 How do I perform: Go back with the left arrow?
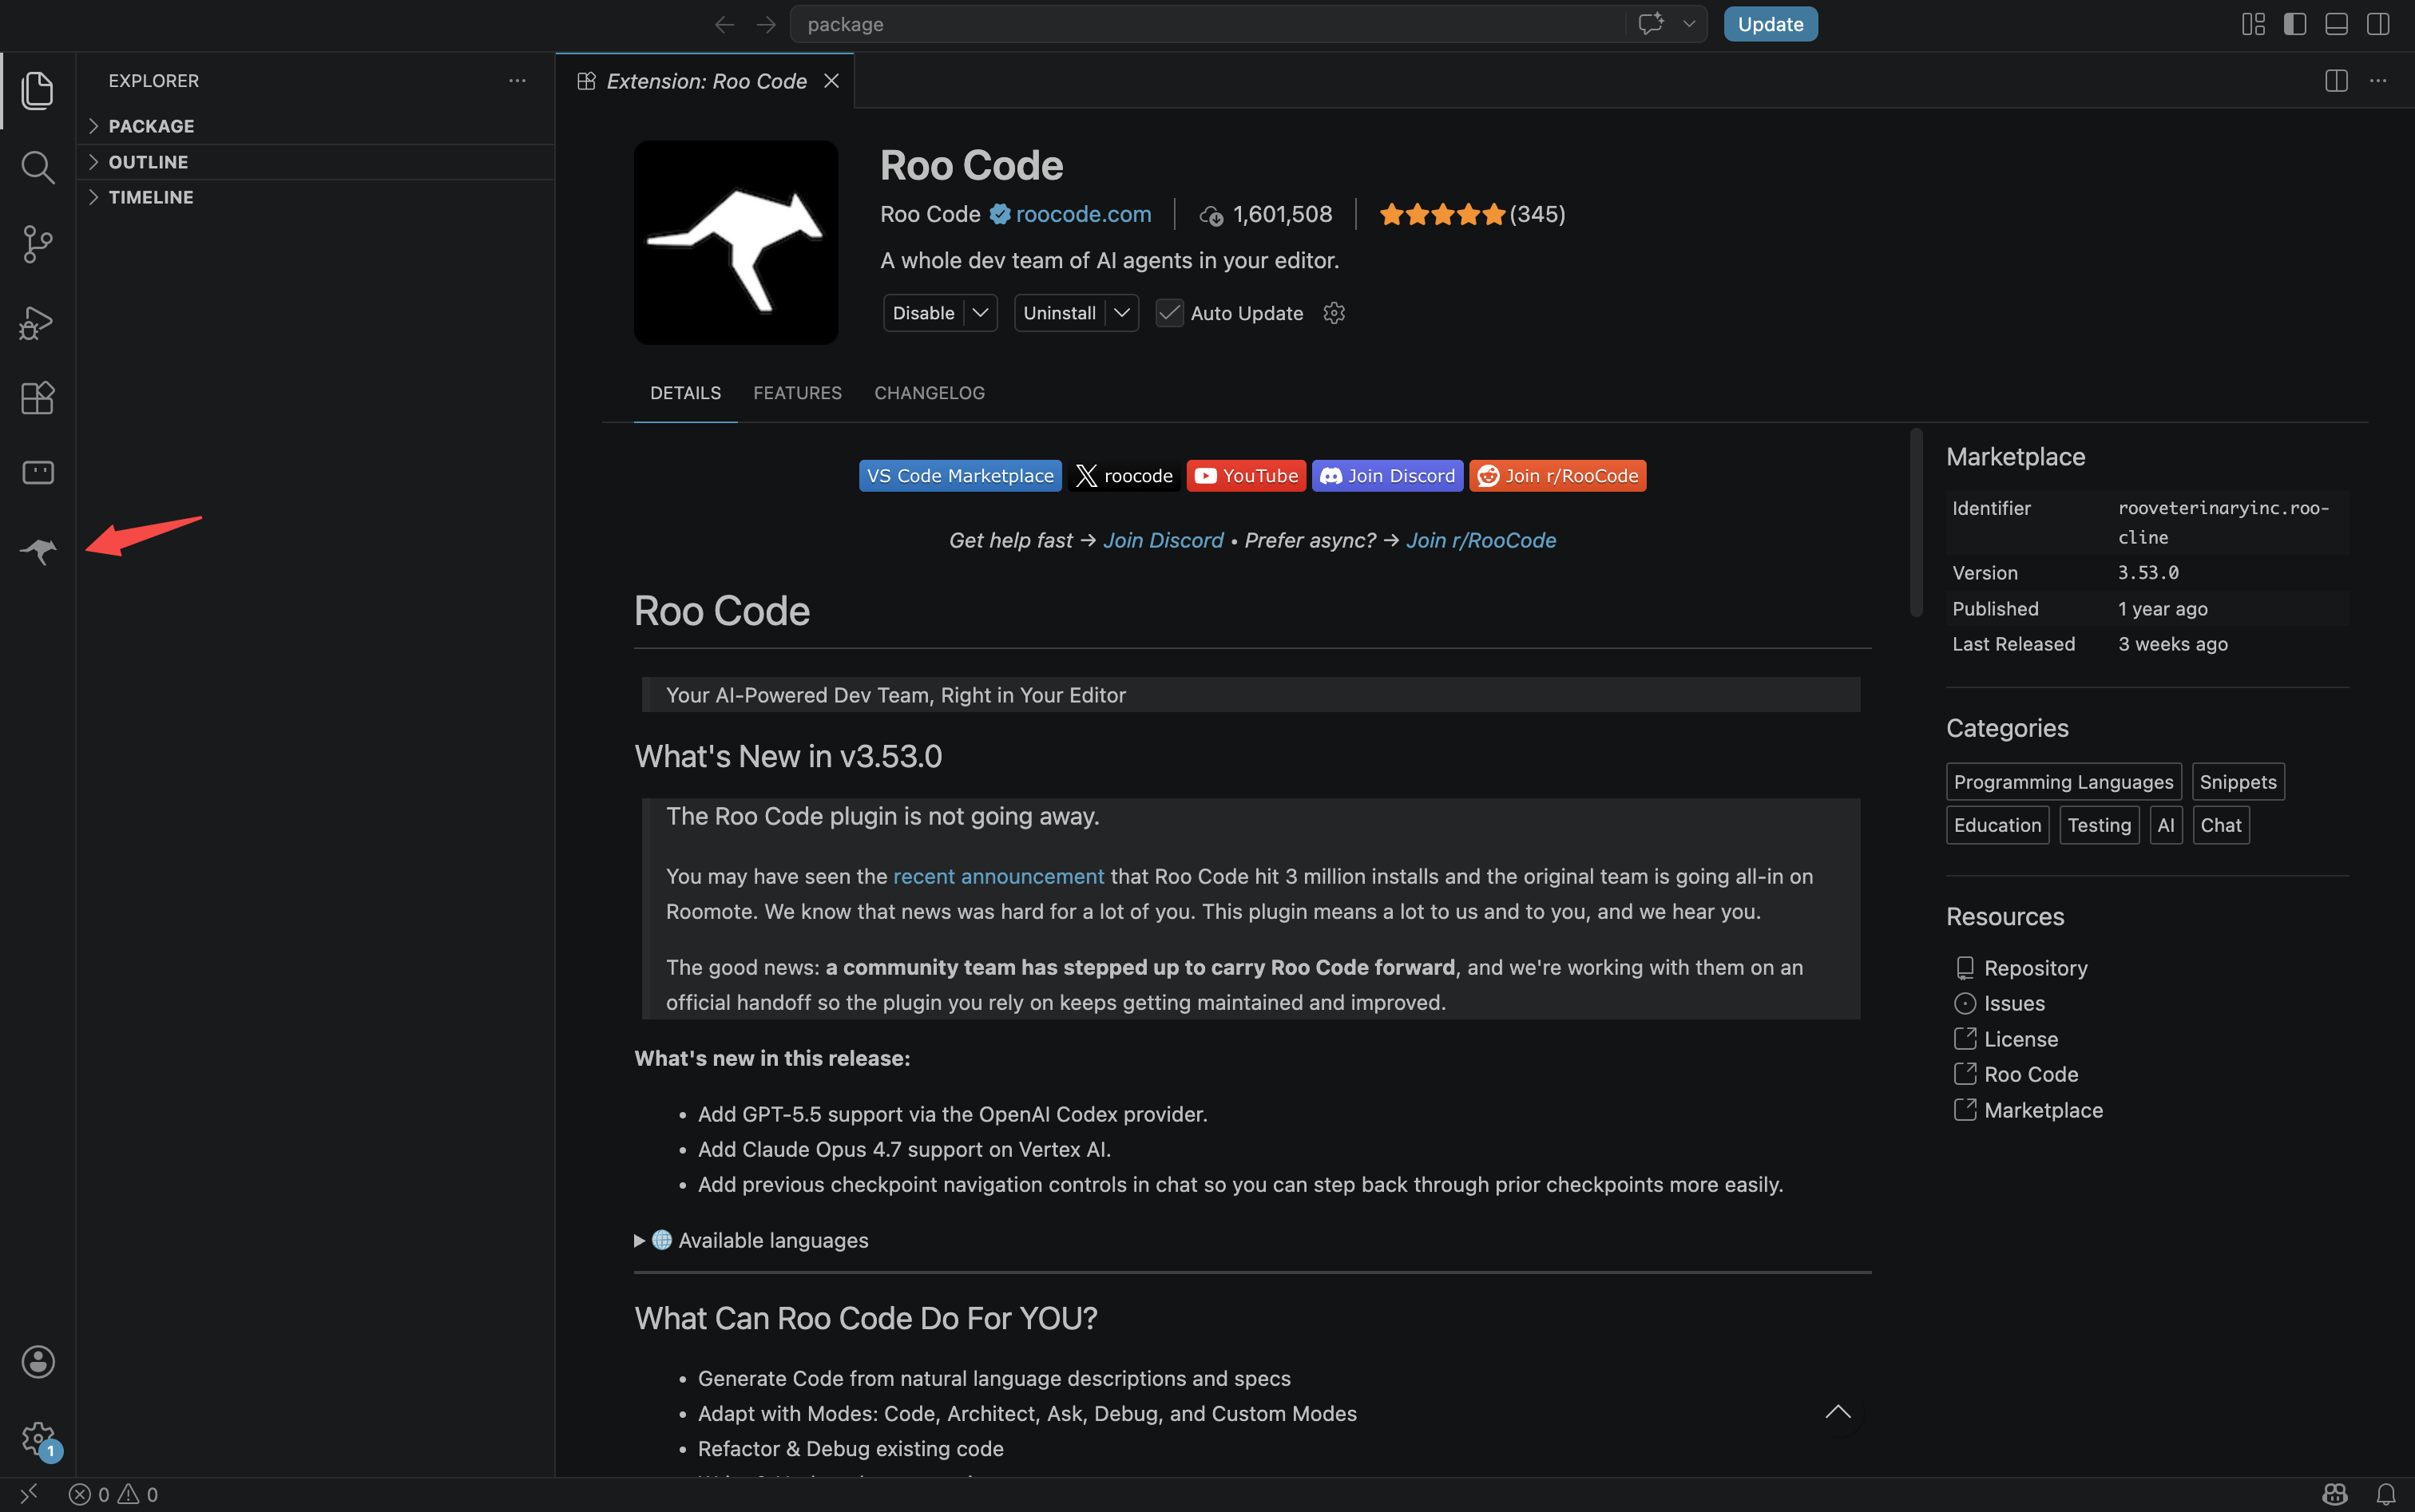(x=724, y=24)
